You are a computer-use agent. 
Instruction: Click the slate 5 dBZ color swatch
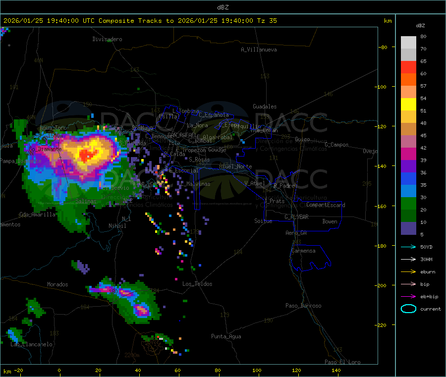[x=408, y=228]
